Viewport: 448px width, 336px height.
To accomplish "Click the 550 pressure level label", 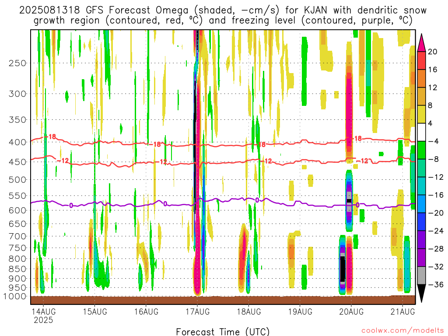I will [x=17, y=196].
